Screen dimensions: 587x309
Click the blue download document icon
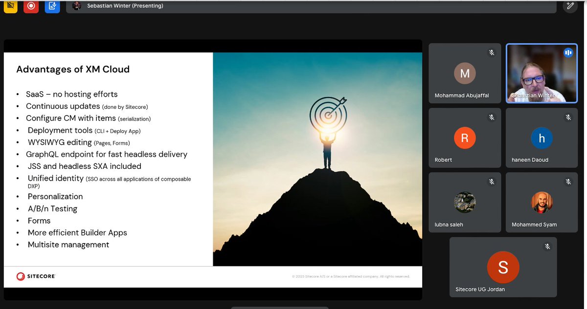click(52, 6)
